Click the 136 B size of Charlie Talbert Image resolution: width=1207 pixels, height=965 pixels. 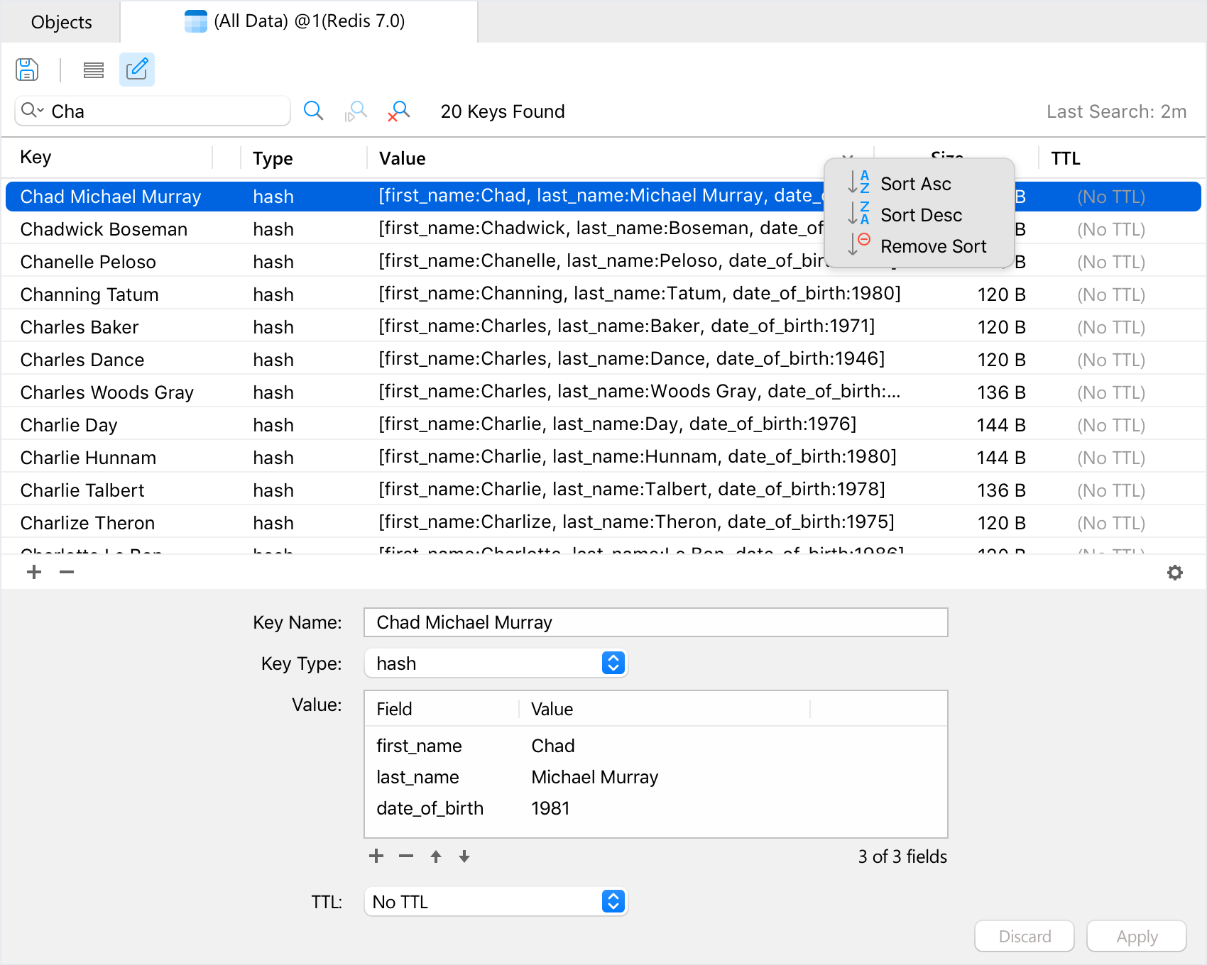pyautogui.click(x=1001, y=490)
